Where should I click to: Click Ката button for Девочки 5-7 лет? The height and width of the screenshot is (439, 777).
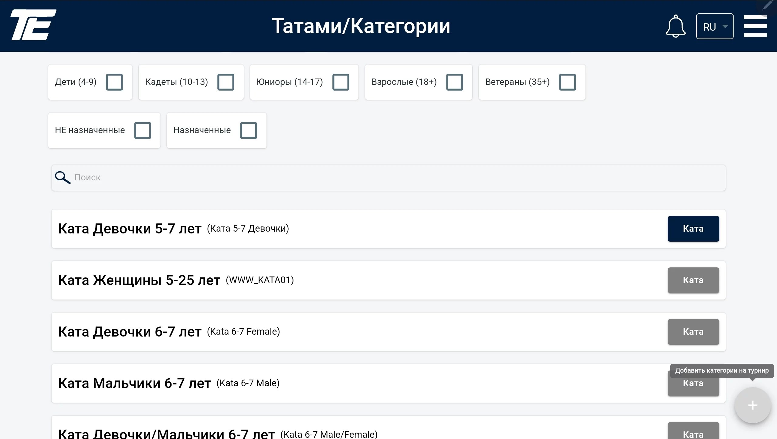pos(693,229)
